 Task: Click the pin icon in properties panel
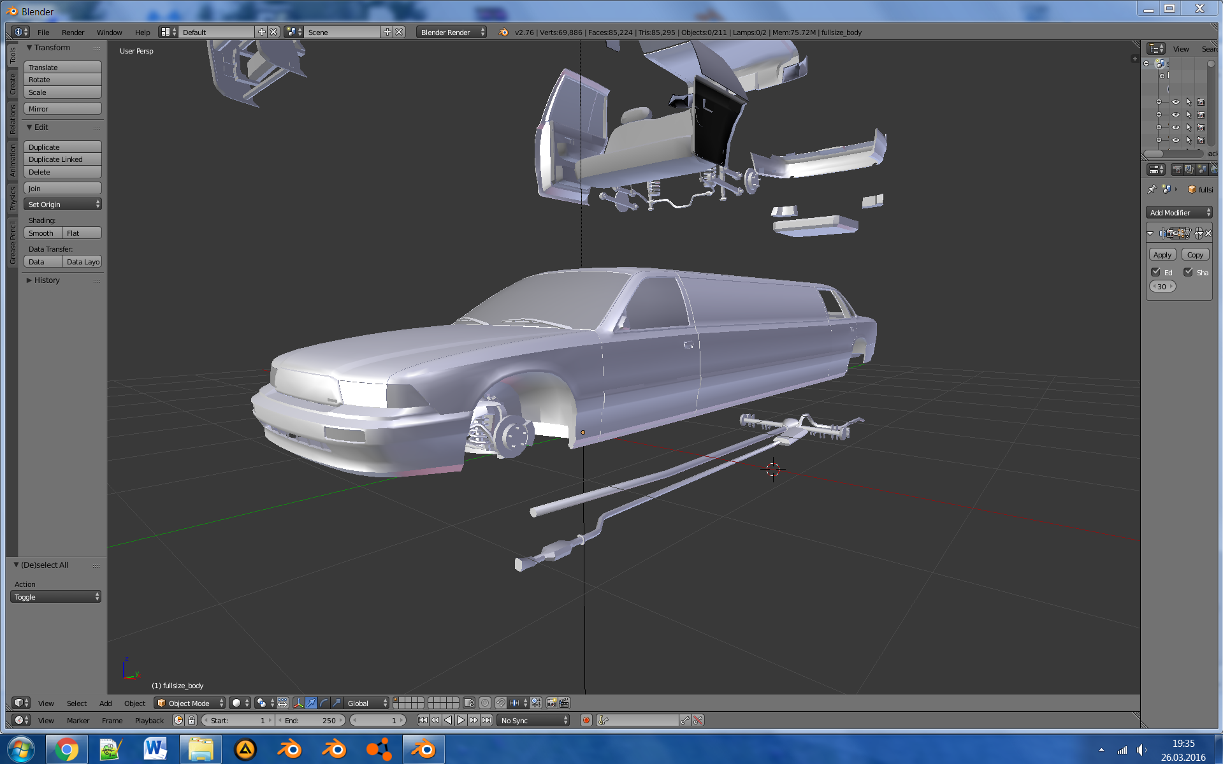click(1152, 189)
